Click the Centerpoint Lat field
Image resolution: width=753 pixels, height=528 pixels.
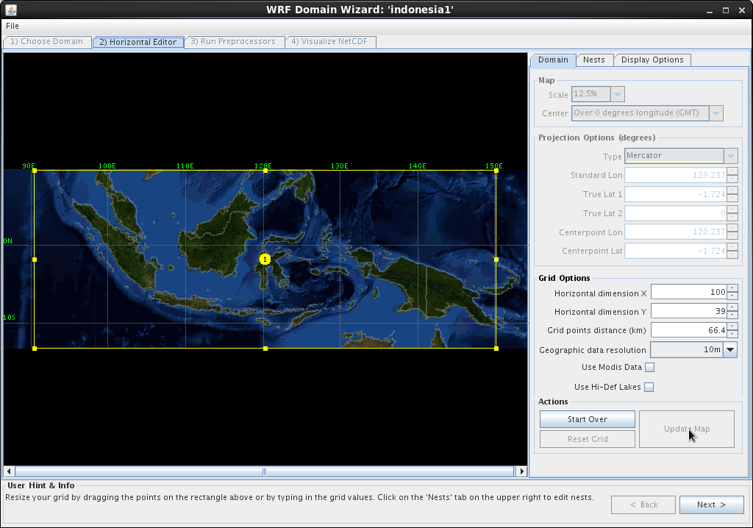coord(676,251)
